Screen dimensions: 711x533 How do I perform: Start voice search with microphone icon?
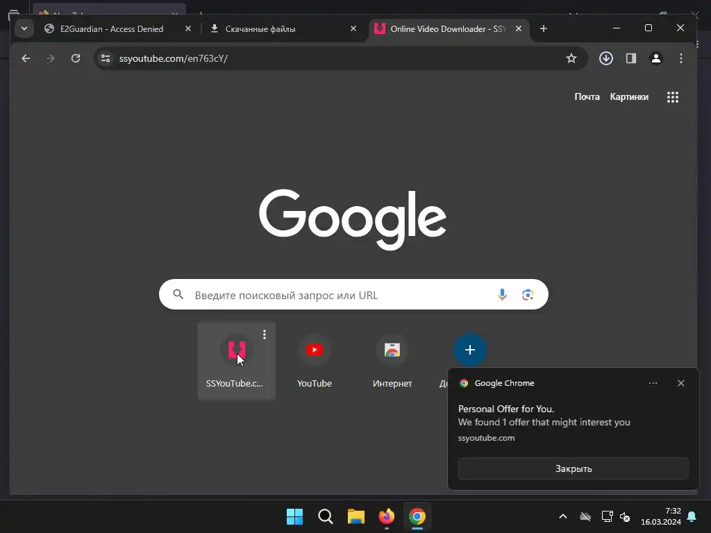502,294
